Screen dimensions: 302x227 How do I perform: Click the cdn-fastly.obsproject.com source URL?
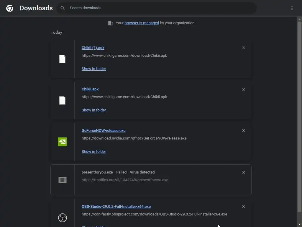click(154, 214)
